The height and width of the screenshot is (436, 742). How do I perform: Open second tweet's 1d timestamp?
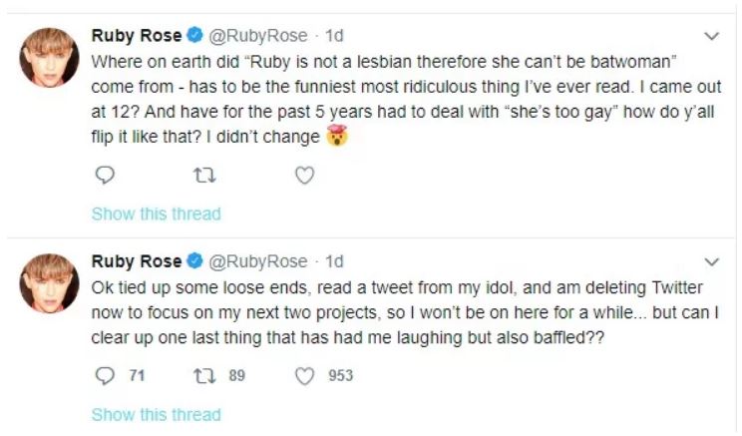335,262
